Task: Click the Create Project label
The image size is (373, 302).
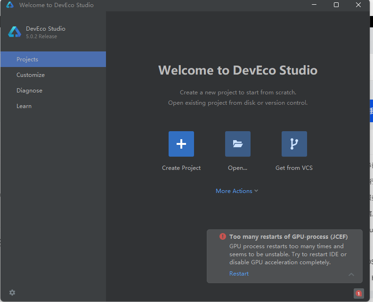Action: pos(181,168)
